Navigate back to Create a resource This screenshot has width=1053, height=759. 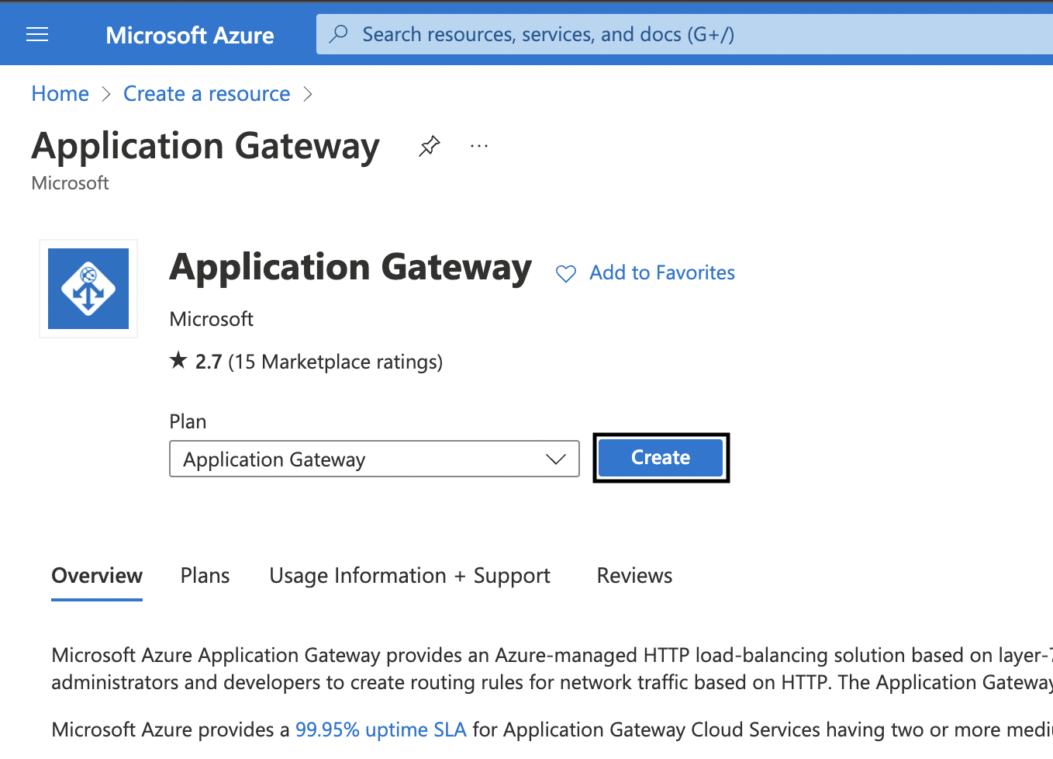pyautogui.click(x=206, y=94)
